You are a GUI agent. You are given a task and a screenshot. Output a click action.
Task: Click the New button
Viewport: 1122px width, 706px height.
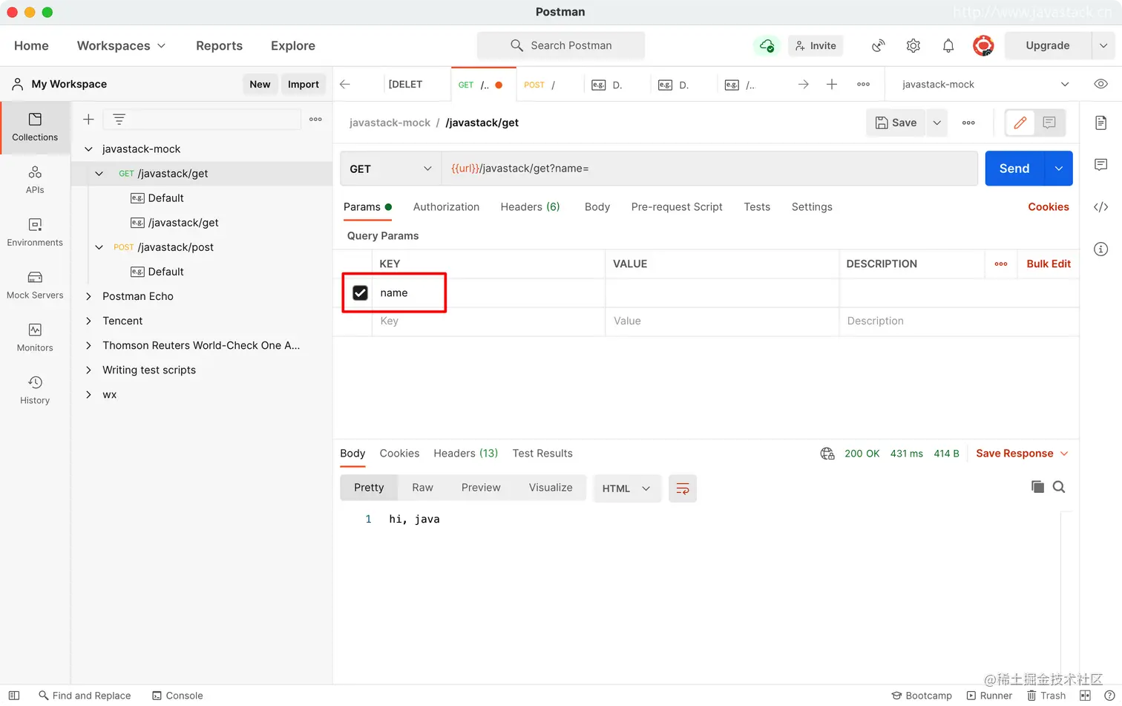pyautogui.click(x=260, y=84)
